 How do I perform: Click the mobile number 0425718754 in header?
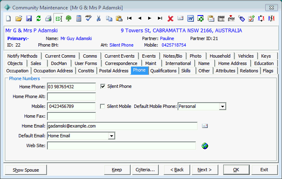(174, 45)
